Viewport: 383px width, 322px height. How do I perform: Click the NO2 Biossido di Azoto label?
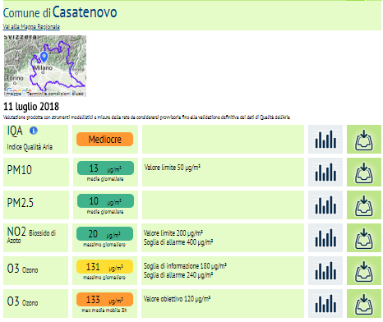[x=31, y=235]
